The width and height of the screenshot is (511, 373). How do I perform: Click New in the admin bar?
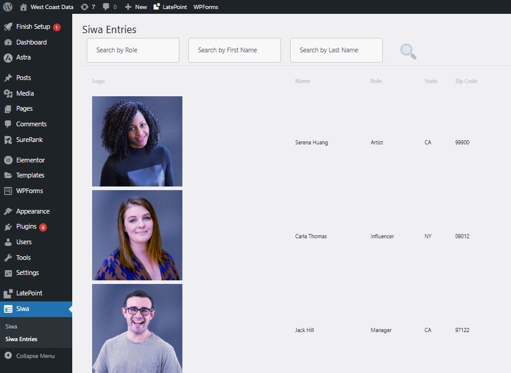tap(141, 7)
